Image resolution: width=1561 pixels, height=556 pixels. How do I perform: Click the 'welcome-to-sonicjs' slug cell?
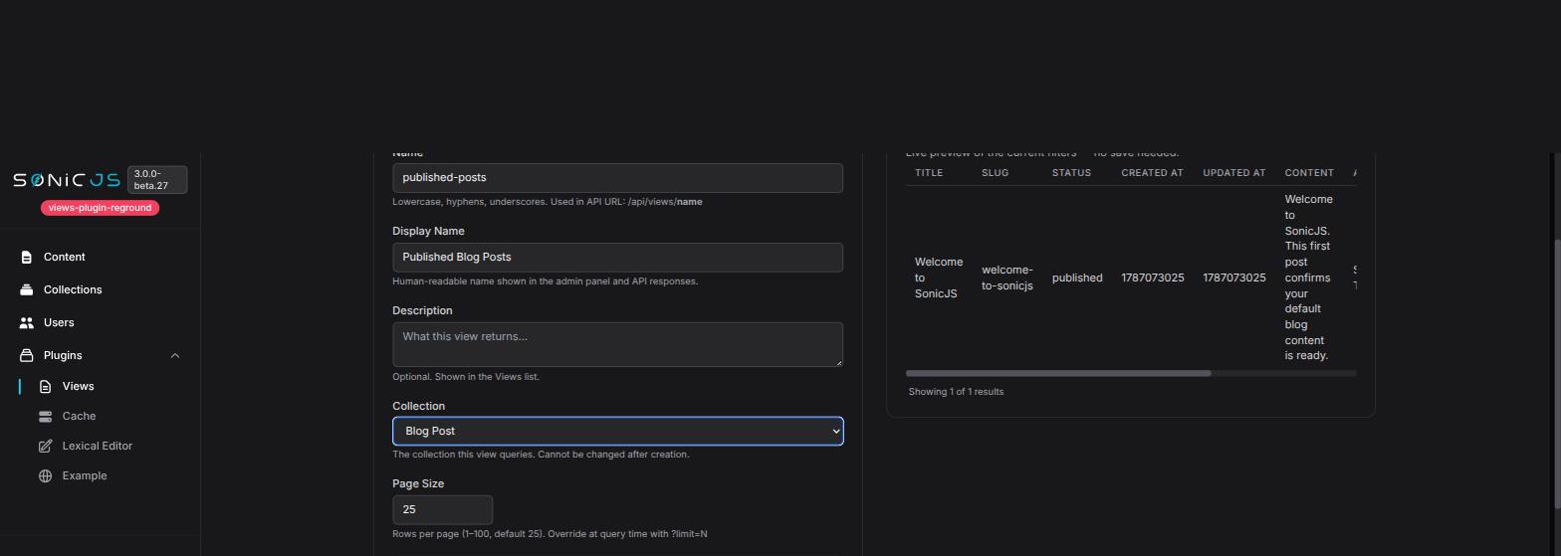tap(1007, 278)
